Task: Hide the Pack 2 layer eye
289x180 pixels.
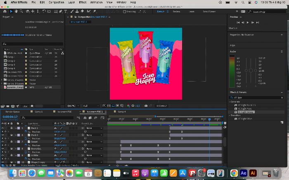Action: pyautogui.click(x=2, y=128)
